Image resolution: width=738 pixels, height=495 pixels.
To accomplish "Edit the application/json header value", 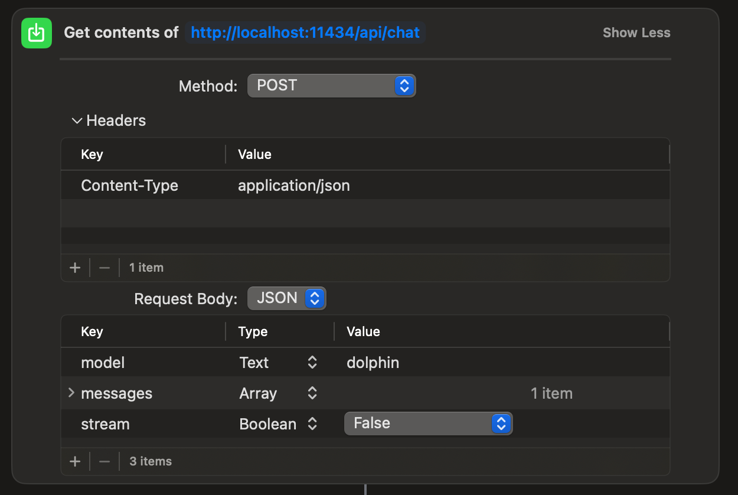I will [294, 185].
